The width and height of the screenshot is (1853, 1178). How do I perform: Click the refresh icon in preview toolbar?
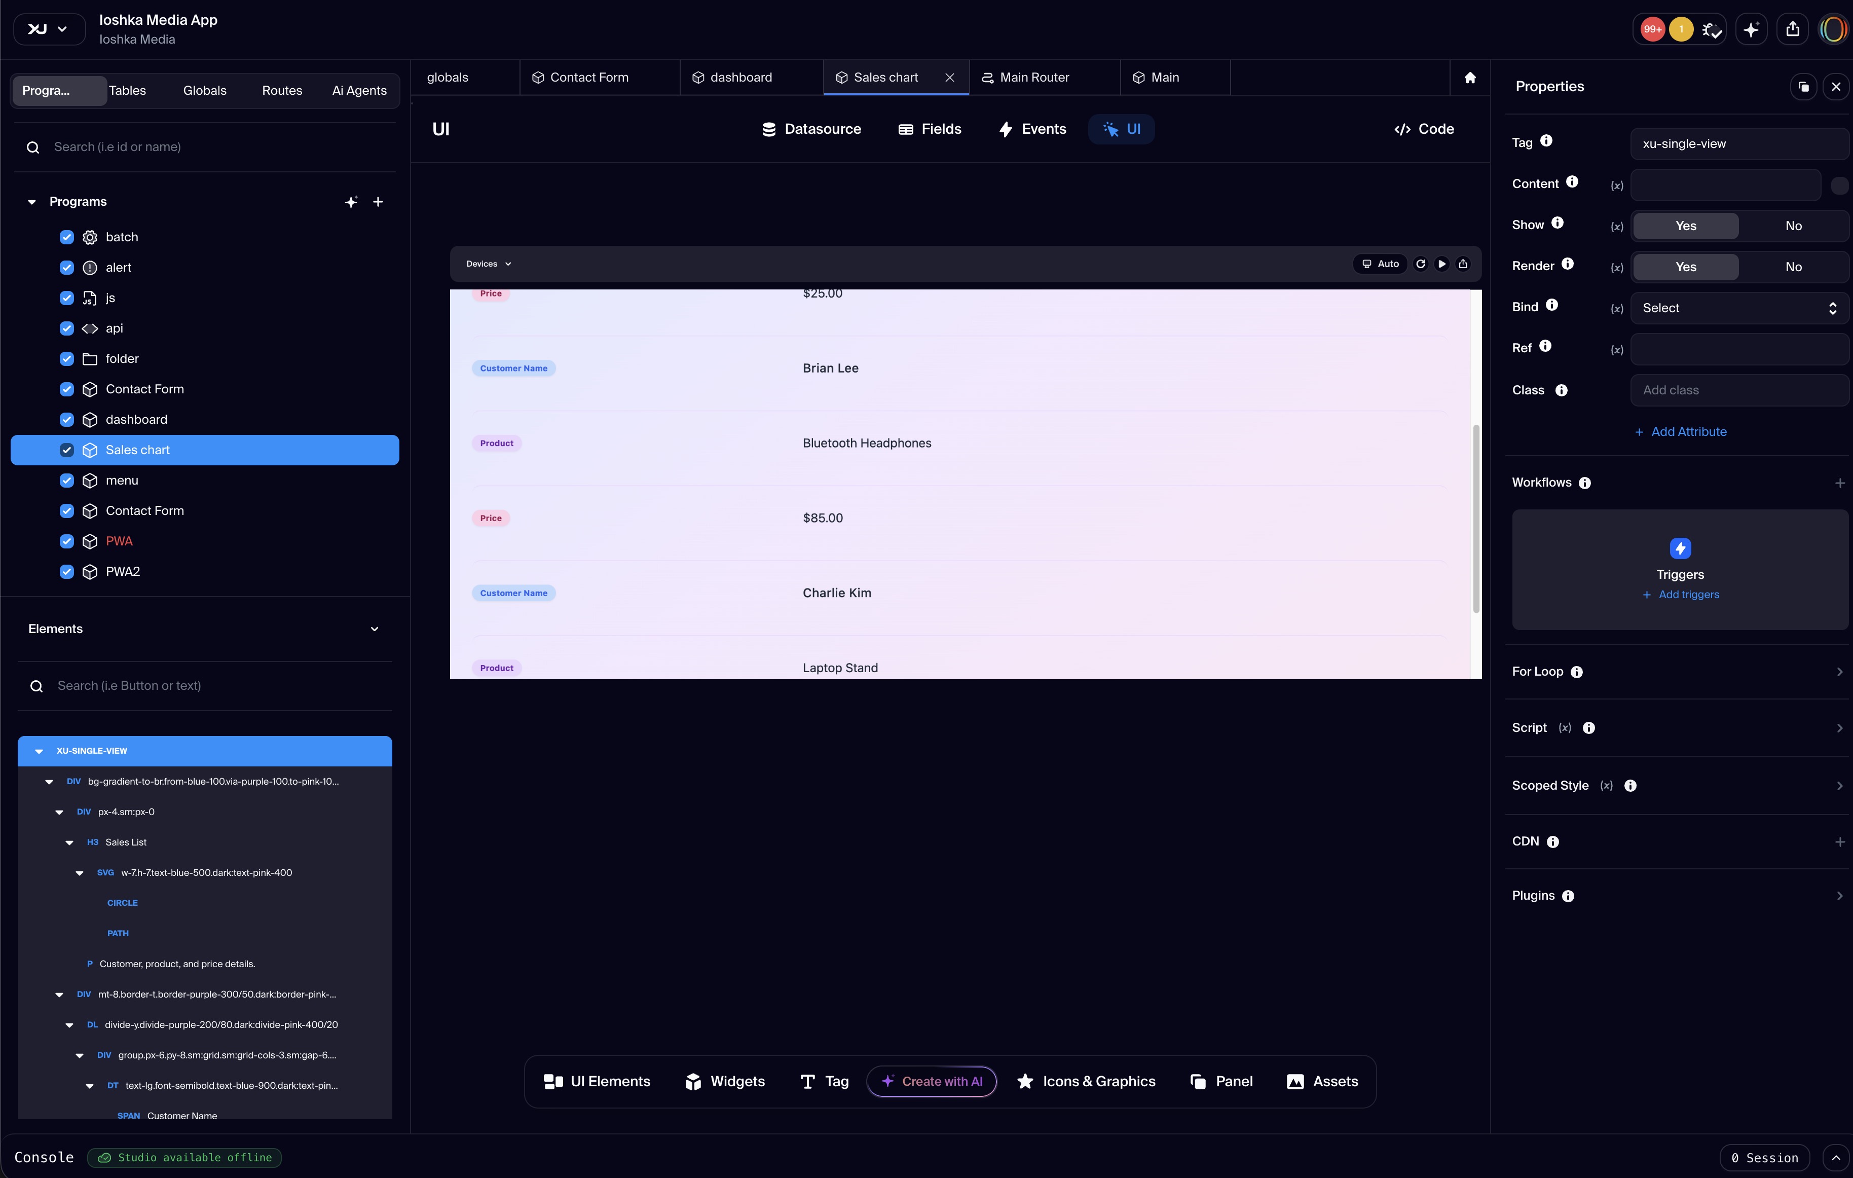click(x=1421, y=264)
